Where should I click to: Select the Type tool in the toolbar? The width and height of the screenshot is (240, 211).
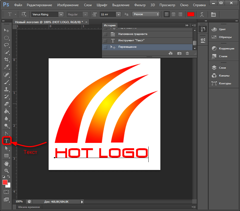click(x=6, y=141)
